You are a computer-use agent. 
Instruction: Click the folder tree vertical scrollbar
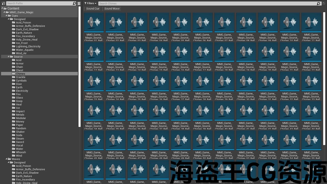79,66
